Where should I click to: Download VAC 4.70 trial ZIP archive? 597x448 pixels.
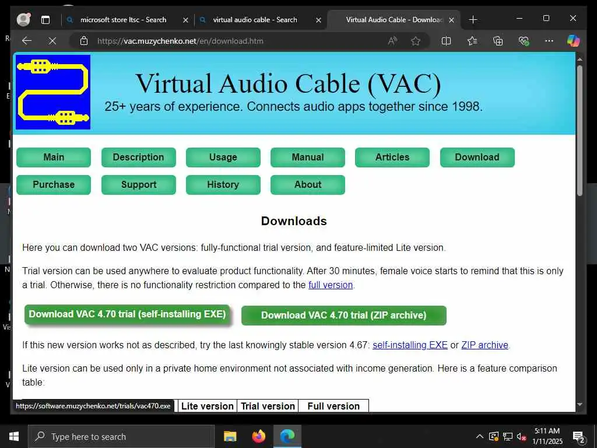tap(344, 316)
